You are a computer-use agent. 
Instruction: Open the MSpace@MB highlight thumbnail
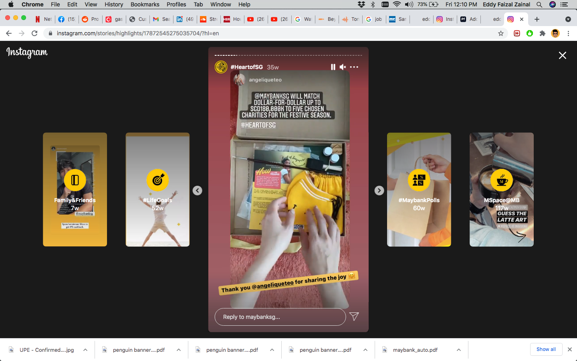[x=502, y=189]
